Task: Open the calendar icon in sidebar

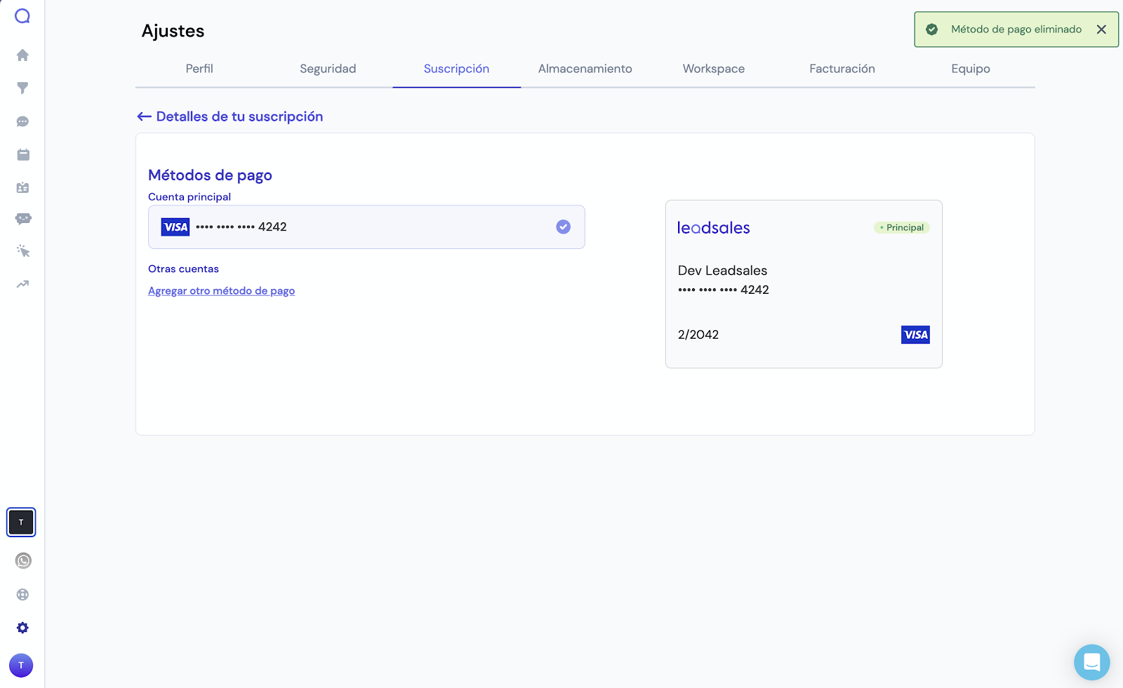Action: coord(22,155)
